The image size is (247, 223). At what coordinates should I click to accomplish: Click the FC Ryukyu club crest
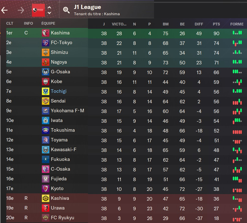click(46, 218)
